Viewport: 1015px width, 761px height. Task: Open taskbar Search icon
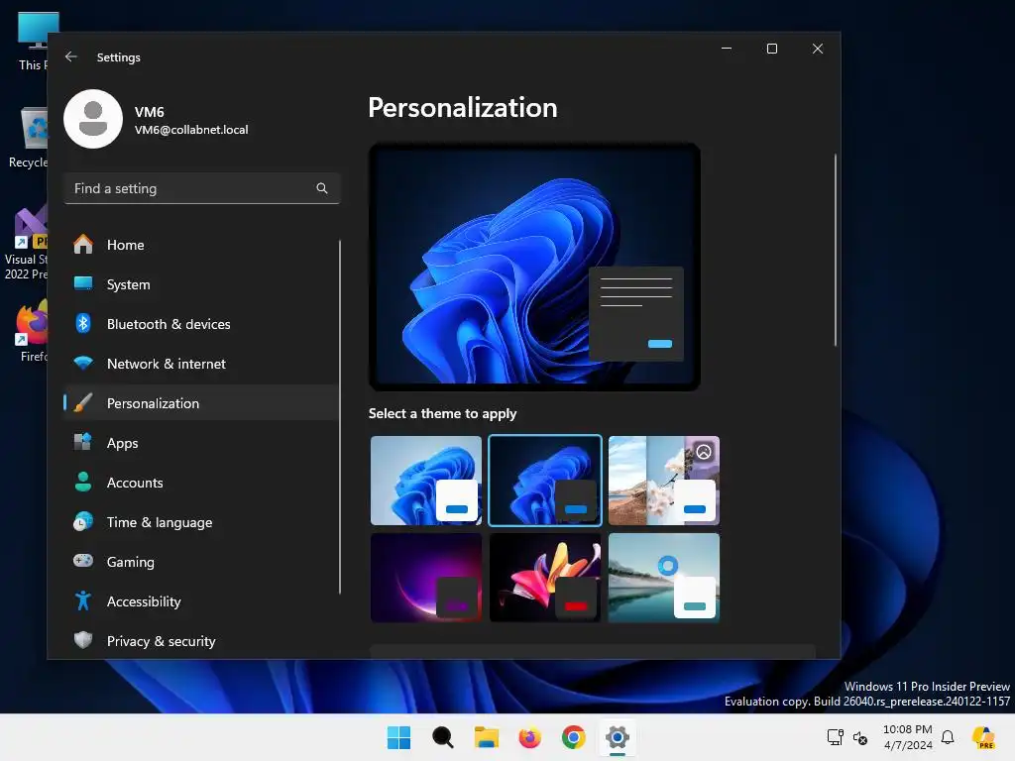[443, 737]
